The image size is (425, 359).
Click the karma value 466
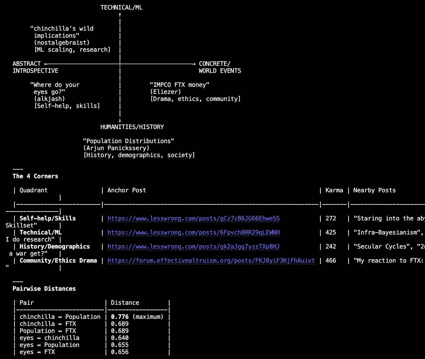[331, 261]
